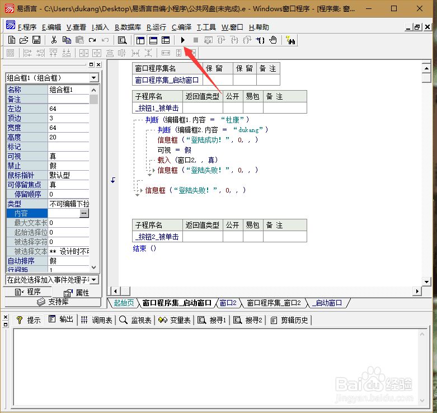Click subroutine name _按钮2_被单击
Screen dimensions: 437x413
click(x=157, y=237)
